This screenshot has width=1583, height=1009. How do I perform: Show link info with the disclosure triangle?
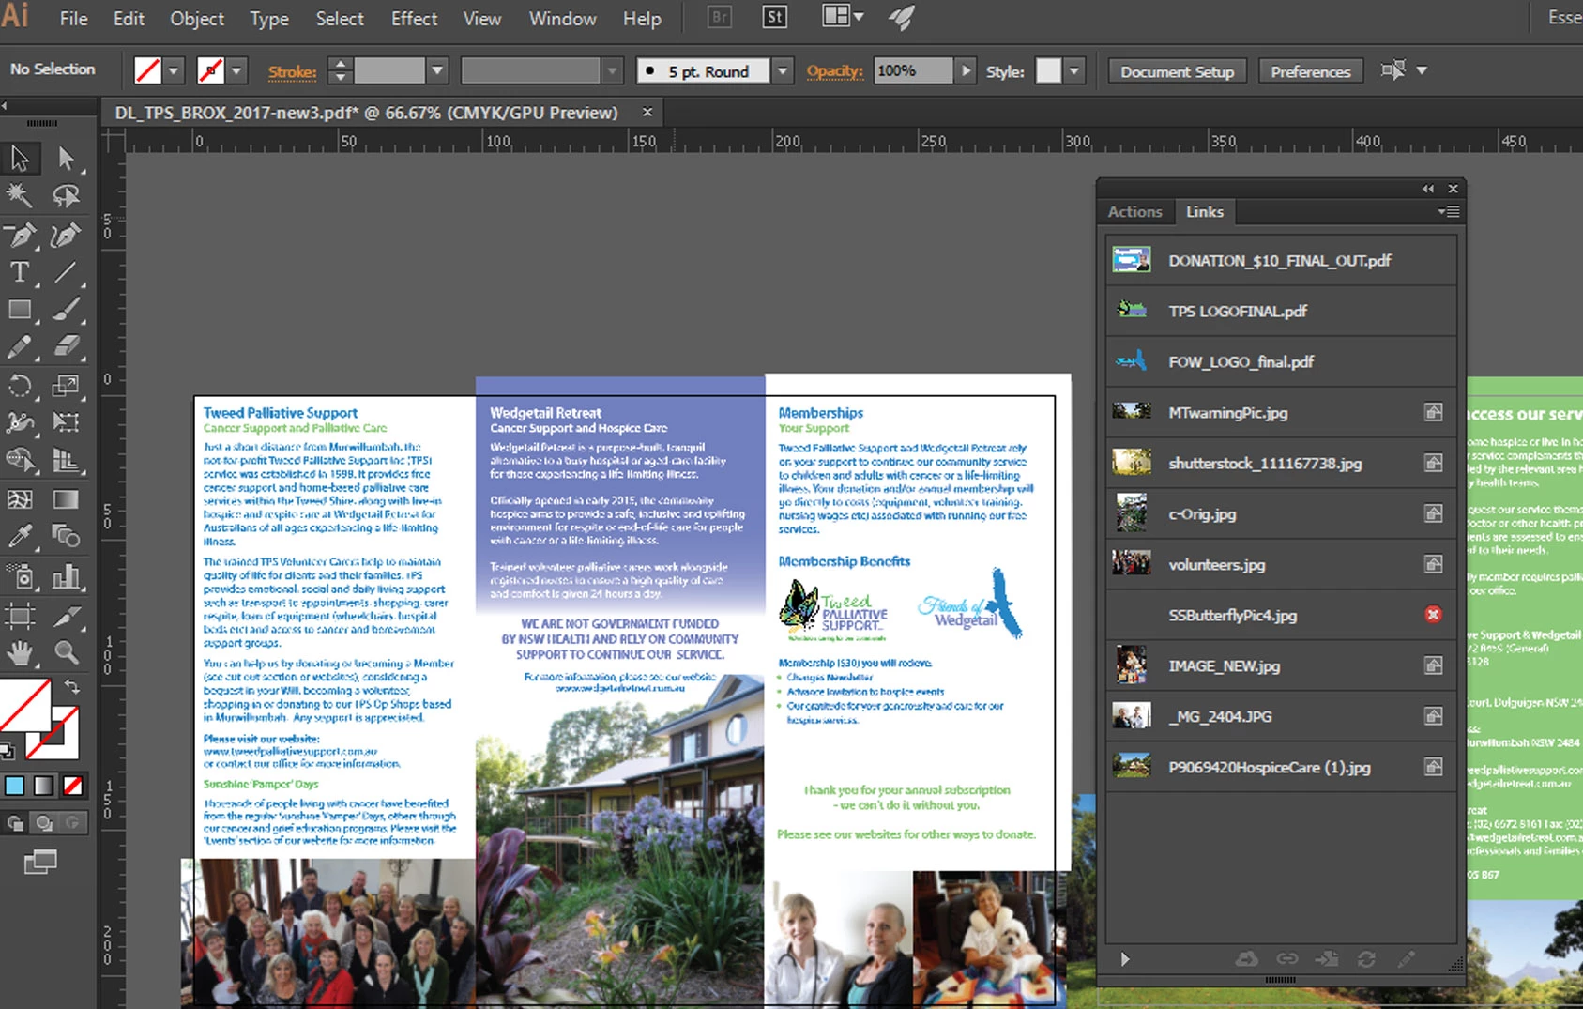coord(1125,959)
